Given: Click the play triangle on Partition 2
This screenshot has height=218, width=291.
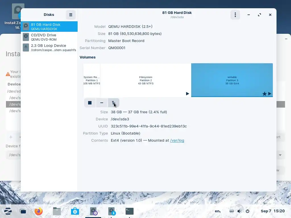Looking at the screenshot, I should (x=188, y=94).
